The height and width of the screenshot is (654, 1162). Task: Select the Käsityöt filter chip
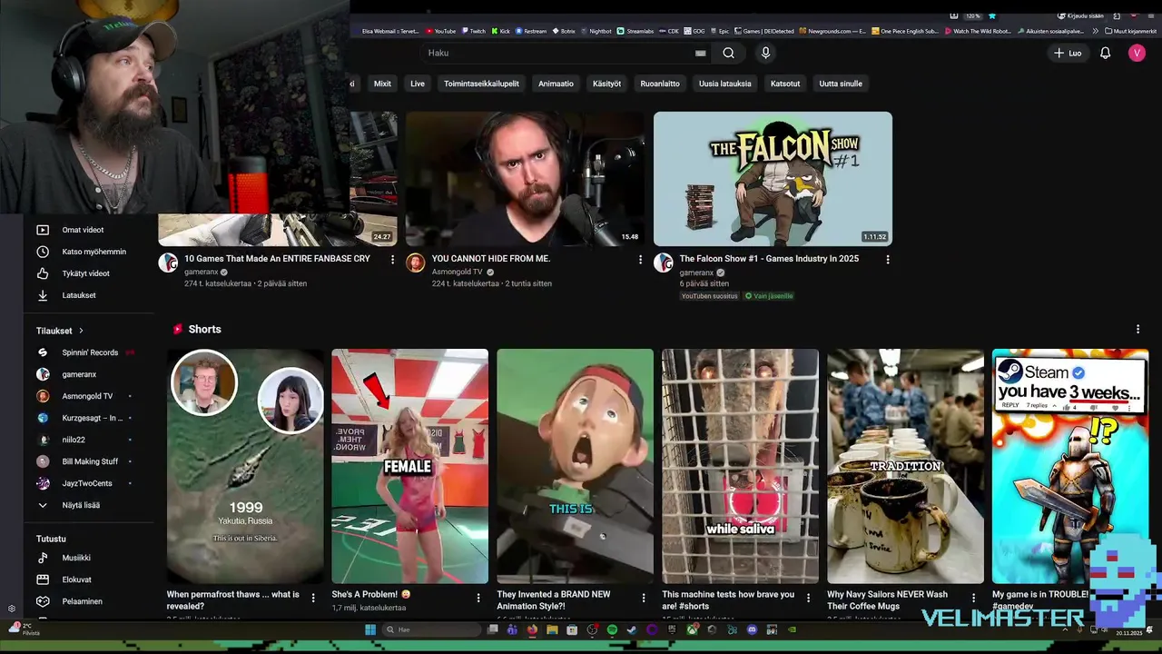(x=606, y=84)
